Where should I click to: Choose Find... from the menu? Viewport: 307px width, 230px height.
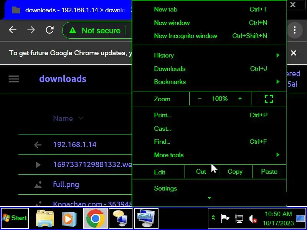[x=209, y=141]
